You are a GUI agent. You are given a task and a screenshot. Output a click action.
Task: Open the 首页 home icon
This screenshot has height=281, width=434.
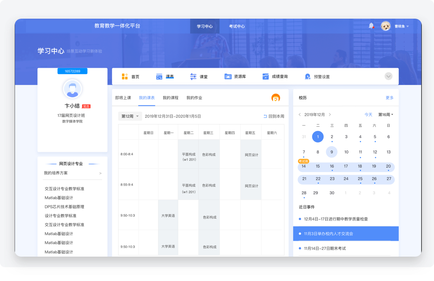tap(125, 76)
